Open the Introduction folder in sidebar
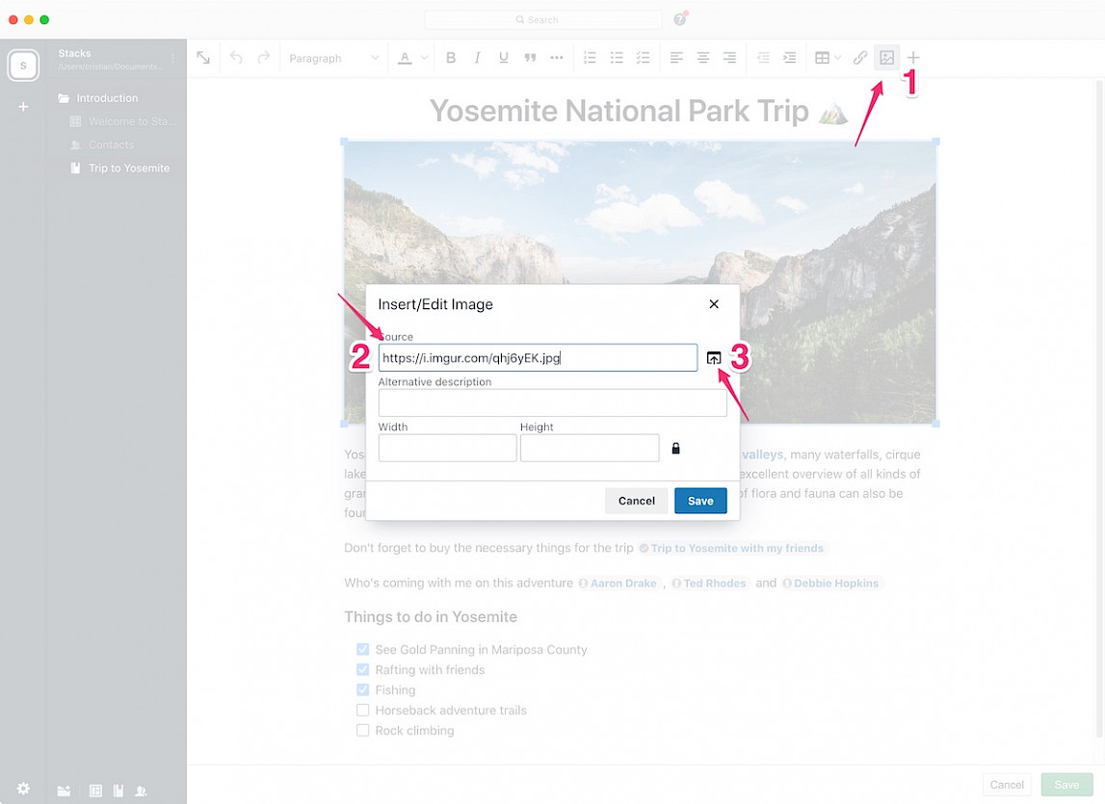The image size is (1105, 804). click(x=107, y=98)
